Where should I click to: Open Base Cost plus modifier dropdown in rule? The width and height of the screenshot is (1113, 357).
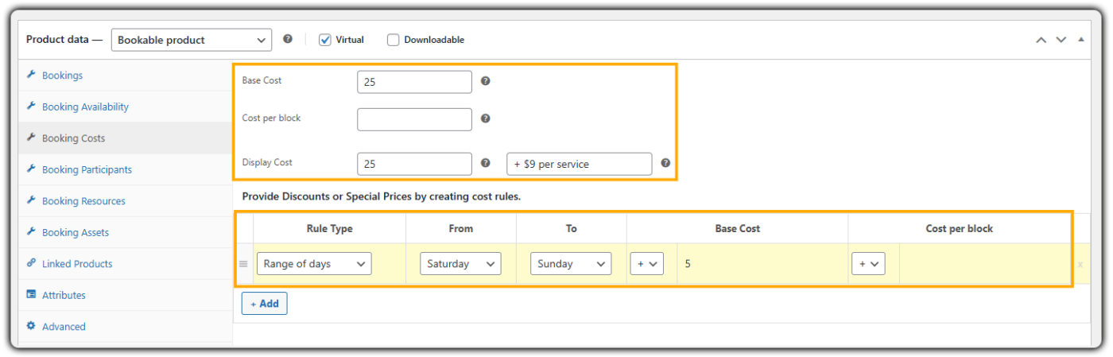coord(647,264)
